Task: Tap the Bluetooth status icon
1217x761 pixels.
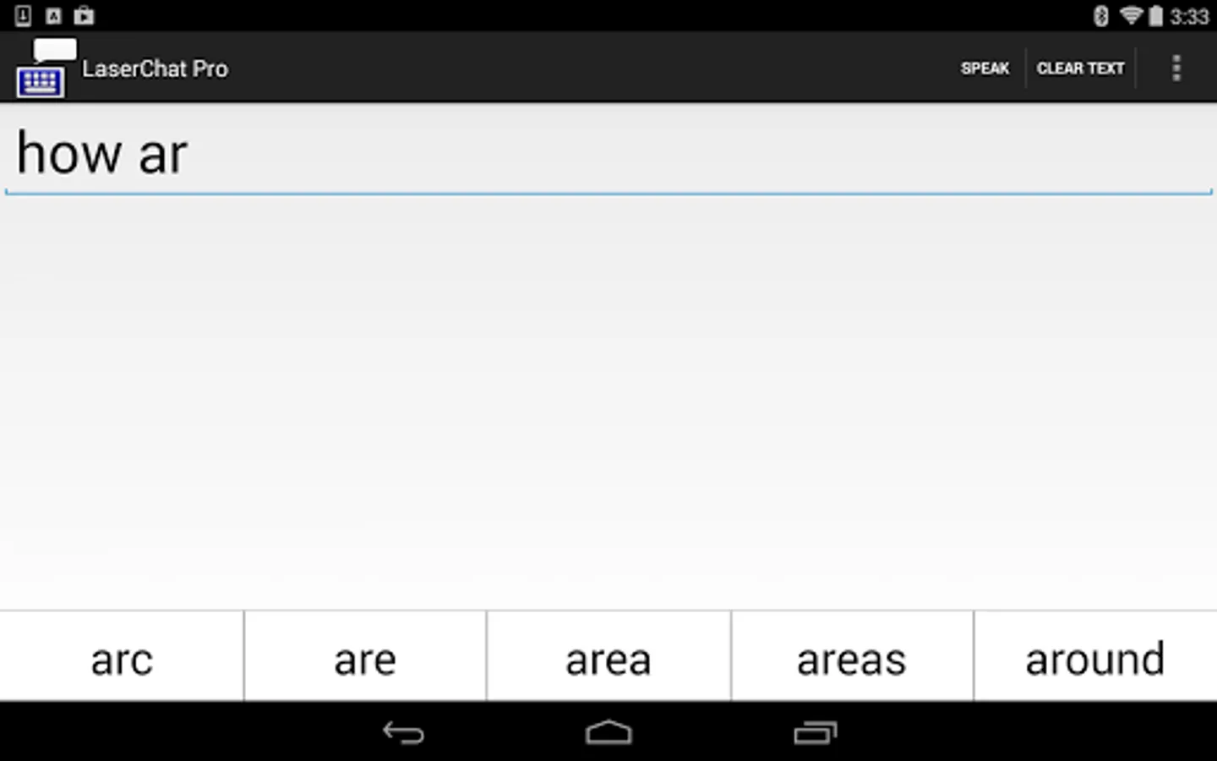Action: click(1100, 16)
